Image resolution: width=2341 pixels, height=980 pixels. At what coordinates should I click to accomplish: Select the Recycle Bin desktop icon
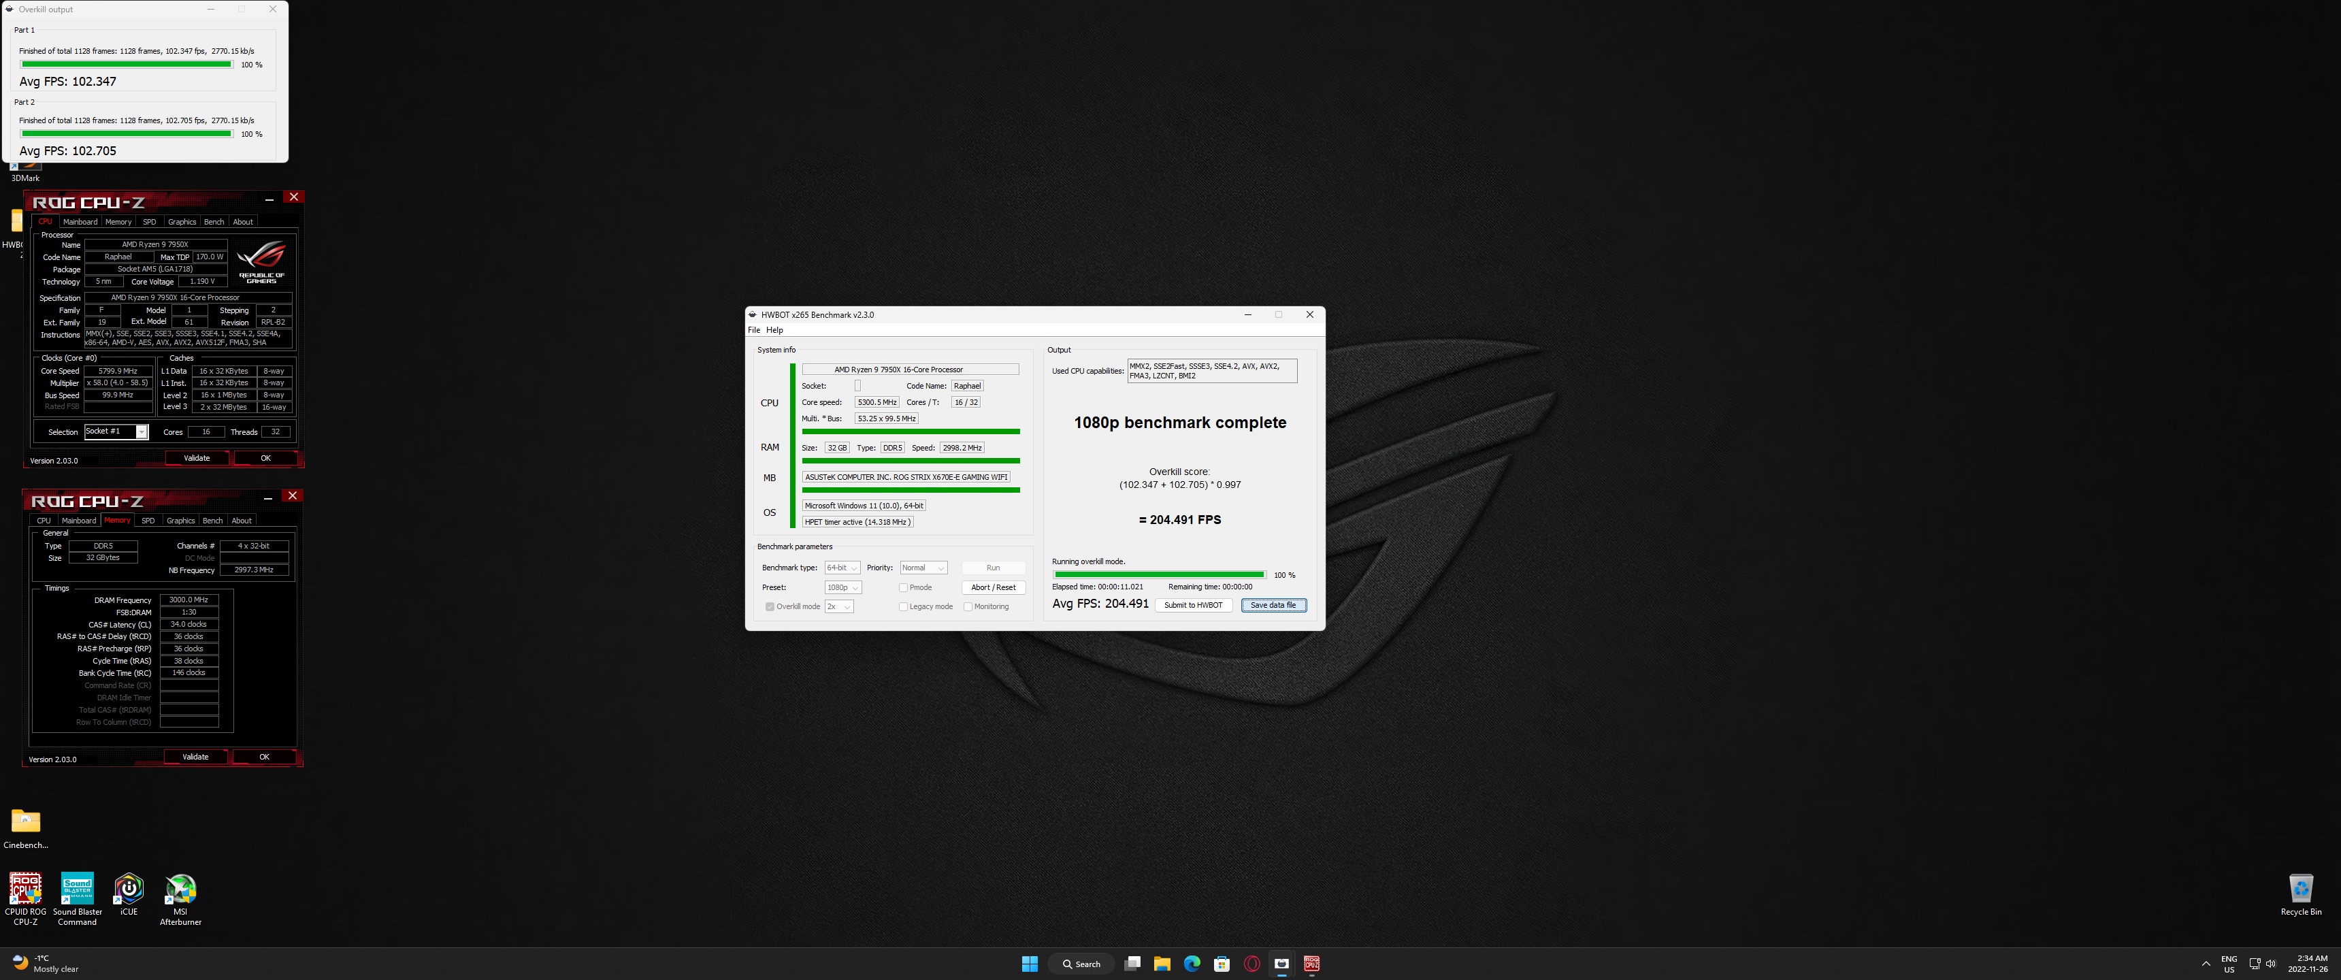(x=2301, y=894)
